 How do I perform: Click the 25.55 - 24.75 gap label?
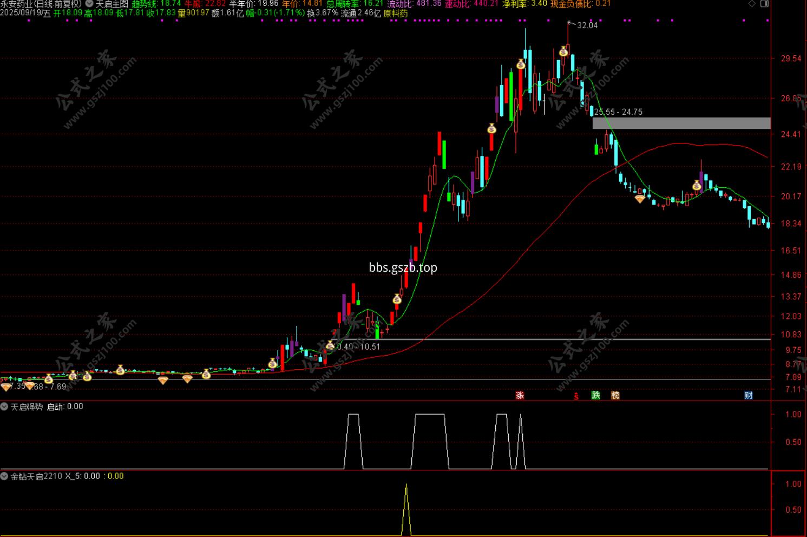click(x=618, y=112)
